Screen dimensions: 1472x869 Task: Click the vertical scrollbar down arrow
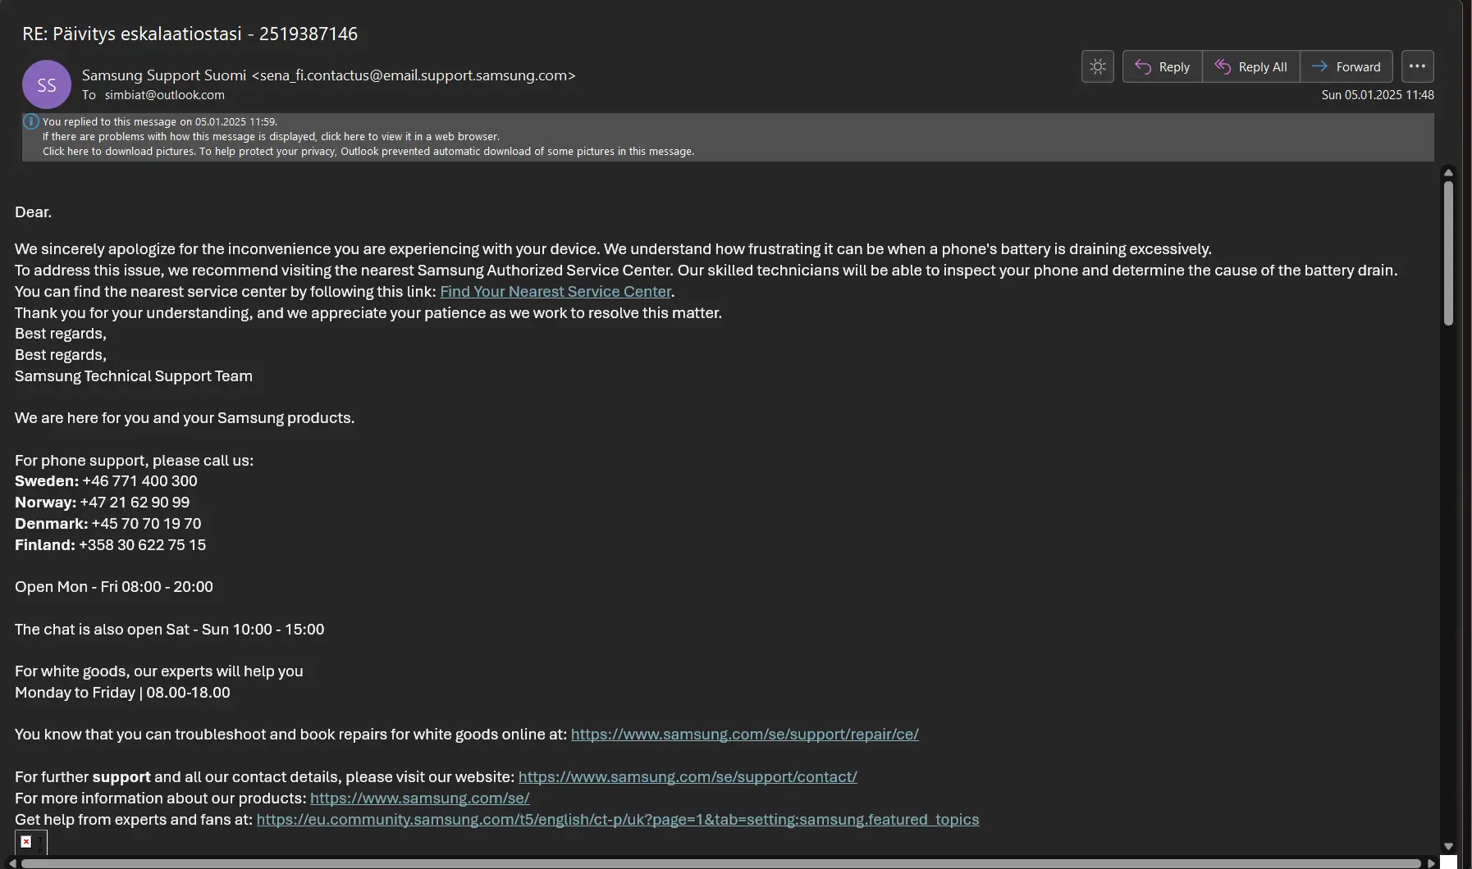[x=1448, y=846]
